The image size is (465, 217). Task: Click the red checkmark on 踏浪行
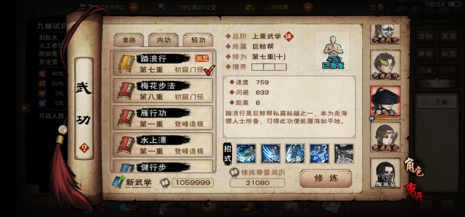(x=210, y=70)
